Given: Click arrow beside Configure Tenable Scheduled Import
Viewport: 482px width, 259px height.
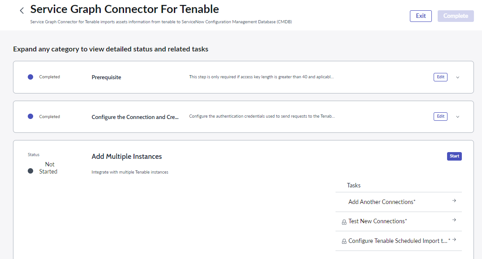Looking at the screenshot, I should (x=454, y=240).
